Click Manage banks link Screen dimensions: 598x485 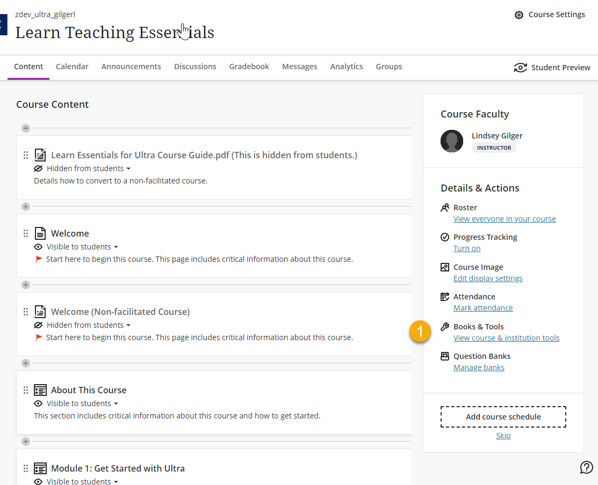coord(479,368)
